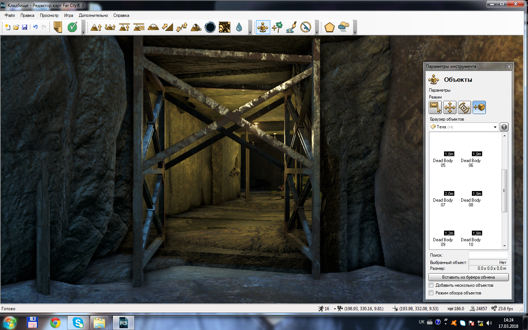Switch to rotate object mode
This screenshot has height=330, width=528.
(x=464, y=107)
